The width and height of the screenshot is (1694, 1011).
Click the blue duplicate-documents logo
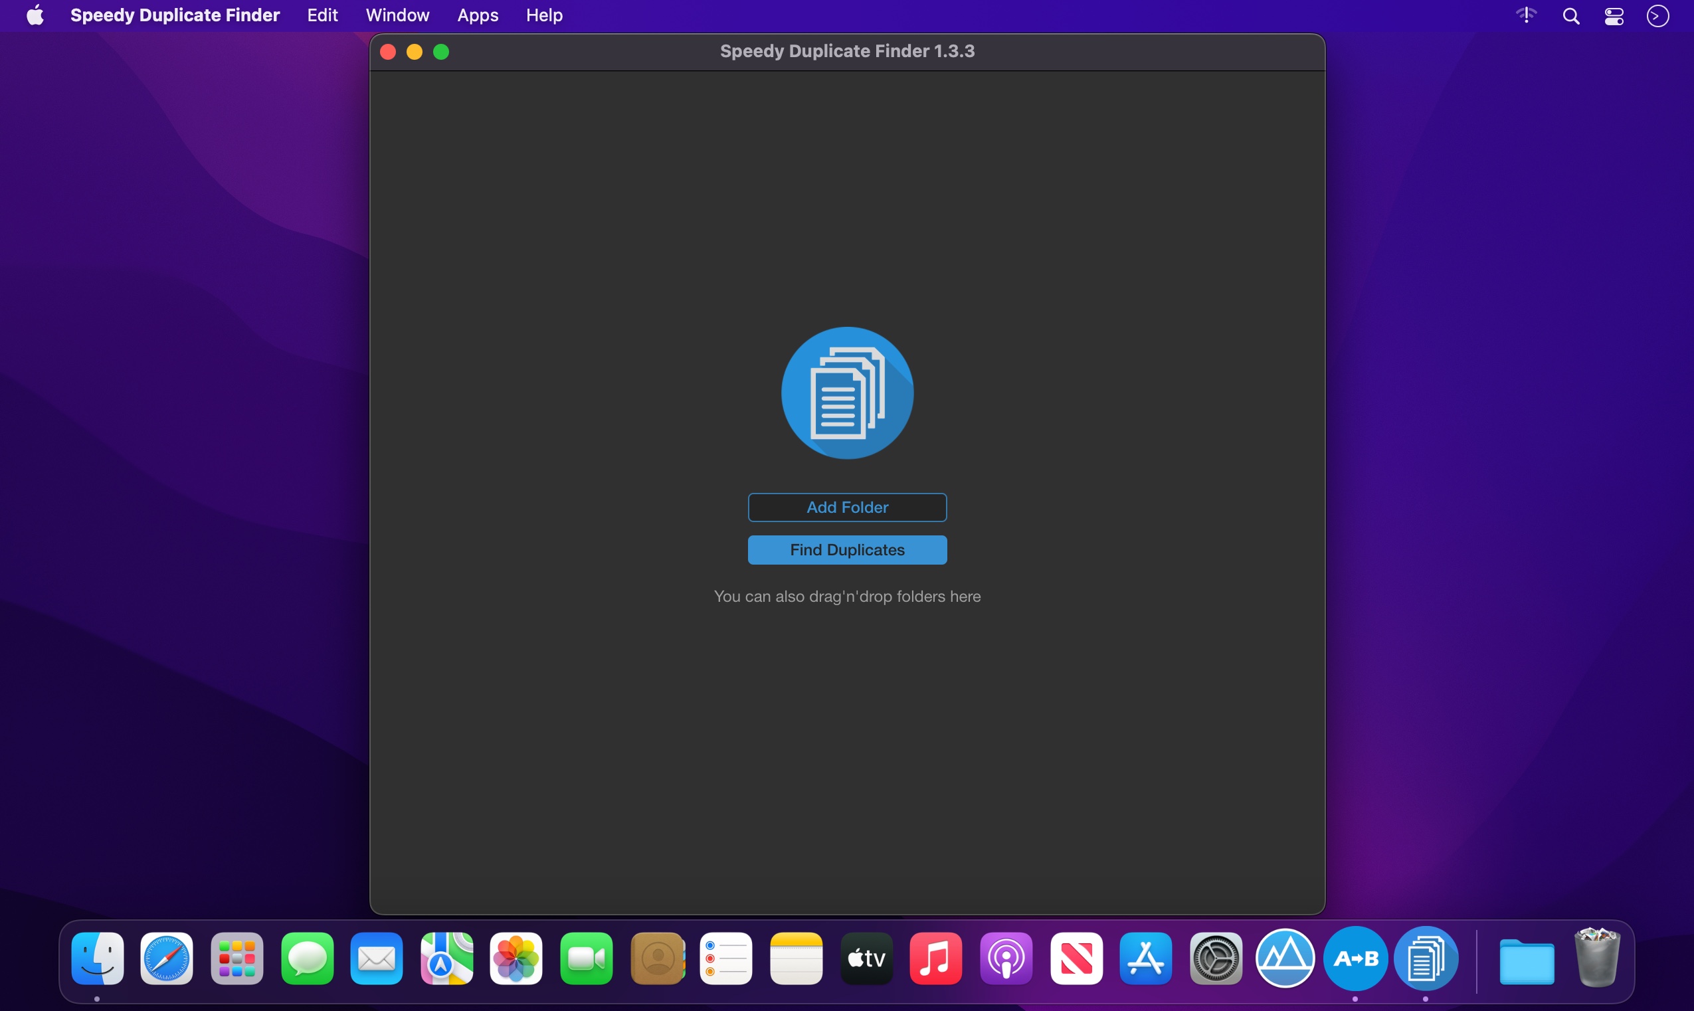(846, 393)
